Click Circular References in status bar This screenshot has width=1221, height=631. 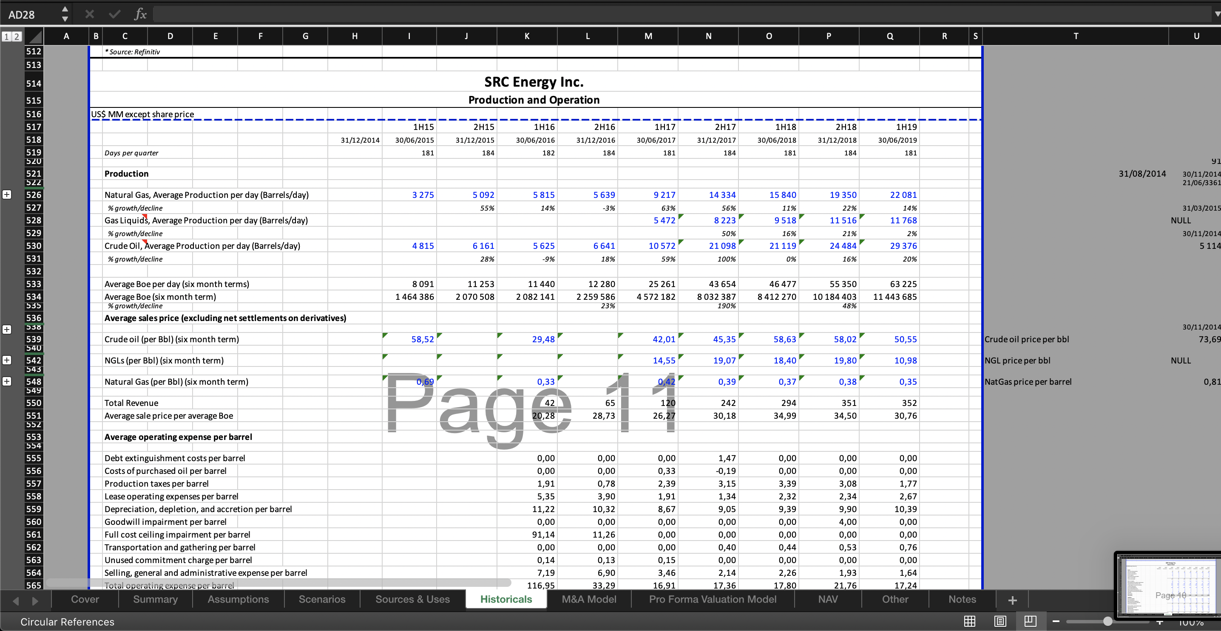67,622
